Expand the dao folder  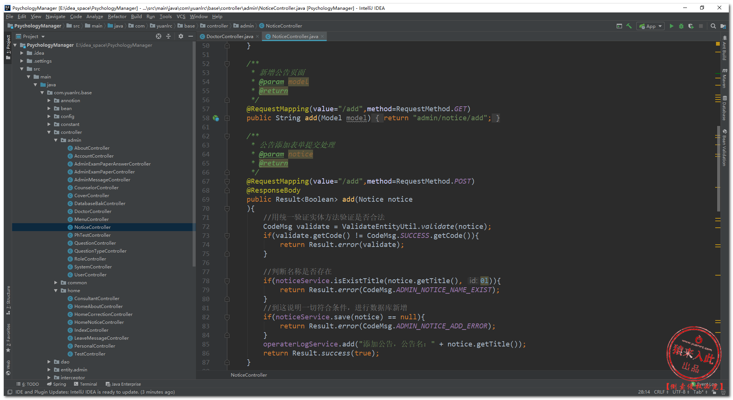49,362
